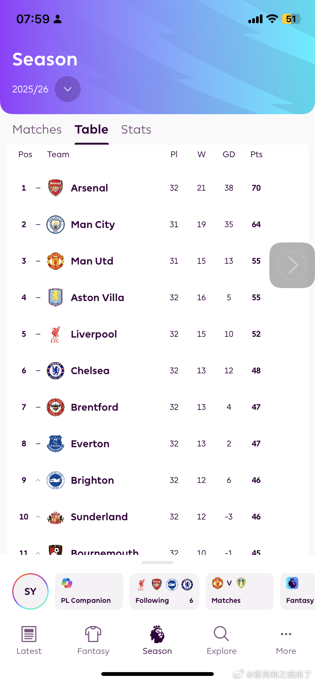Open the Following teams card

coord(164,591)
